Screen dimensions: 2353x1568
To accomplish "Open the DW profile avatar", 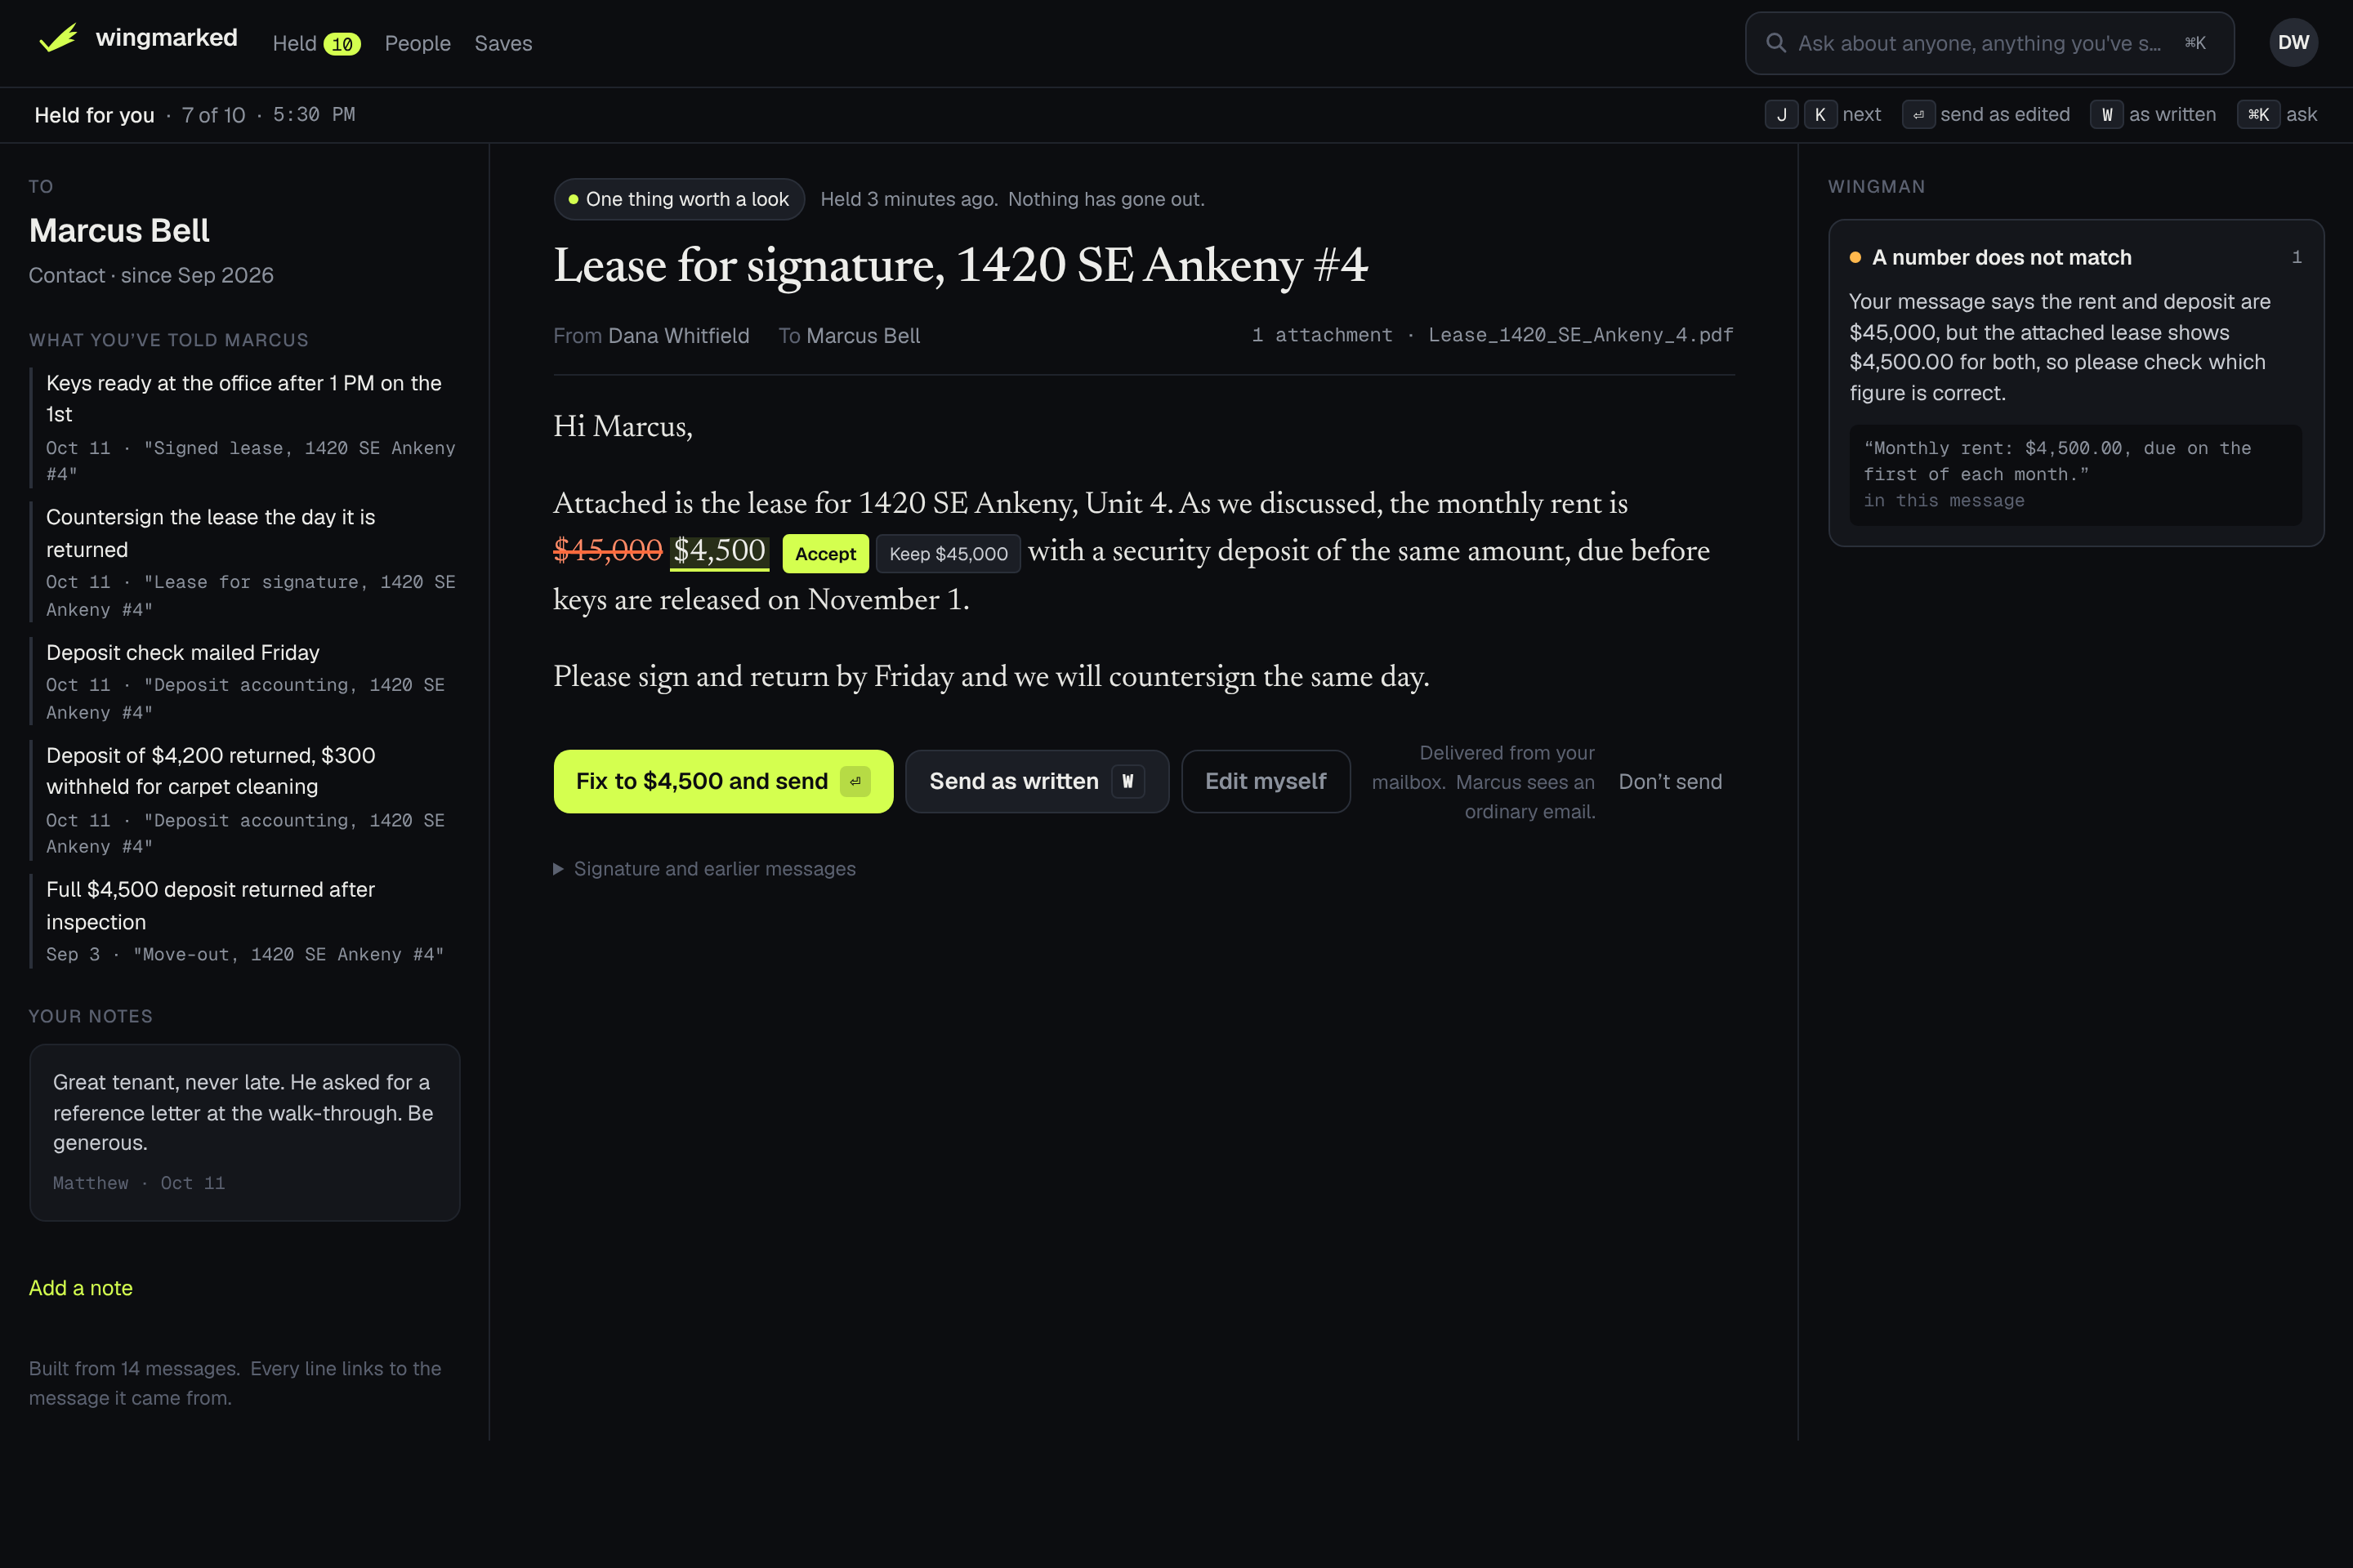I will point(2293,43).
